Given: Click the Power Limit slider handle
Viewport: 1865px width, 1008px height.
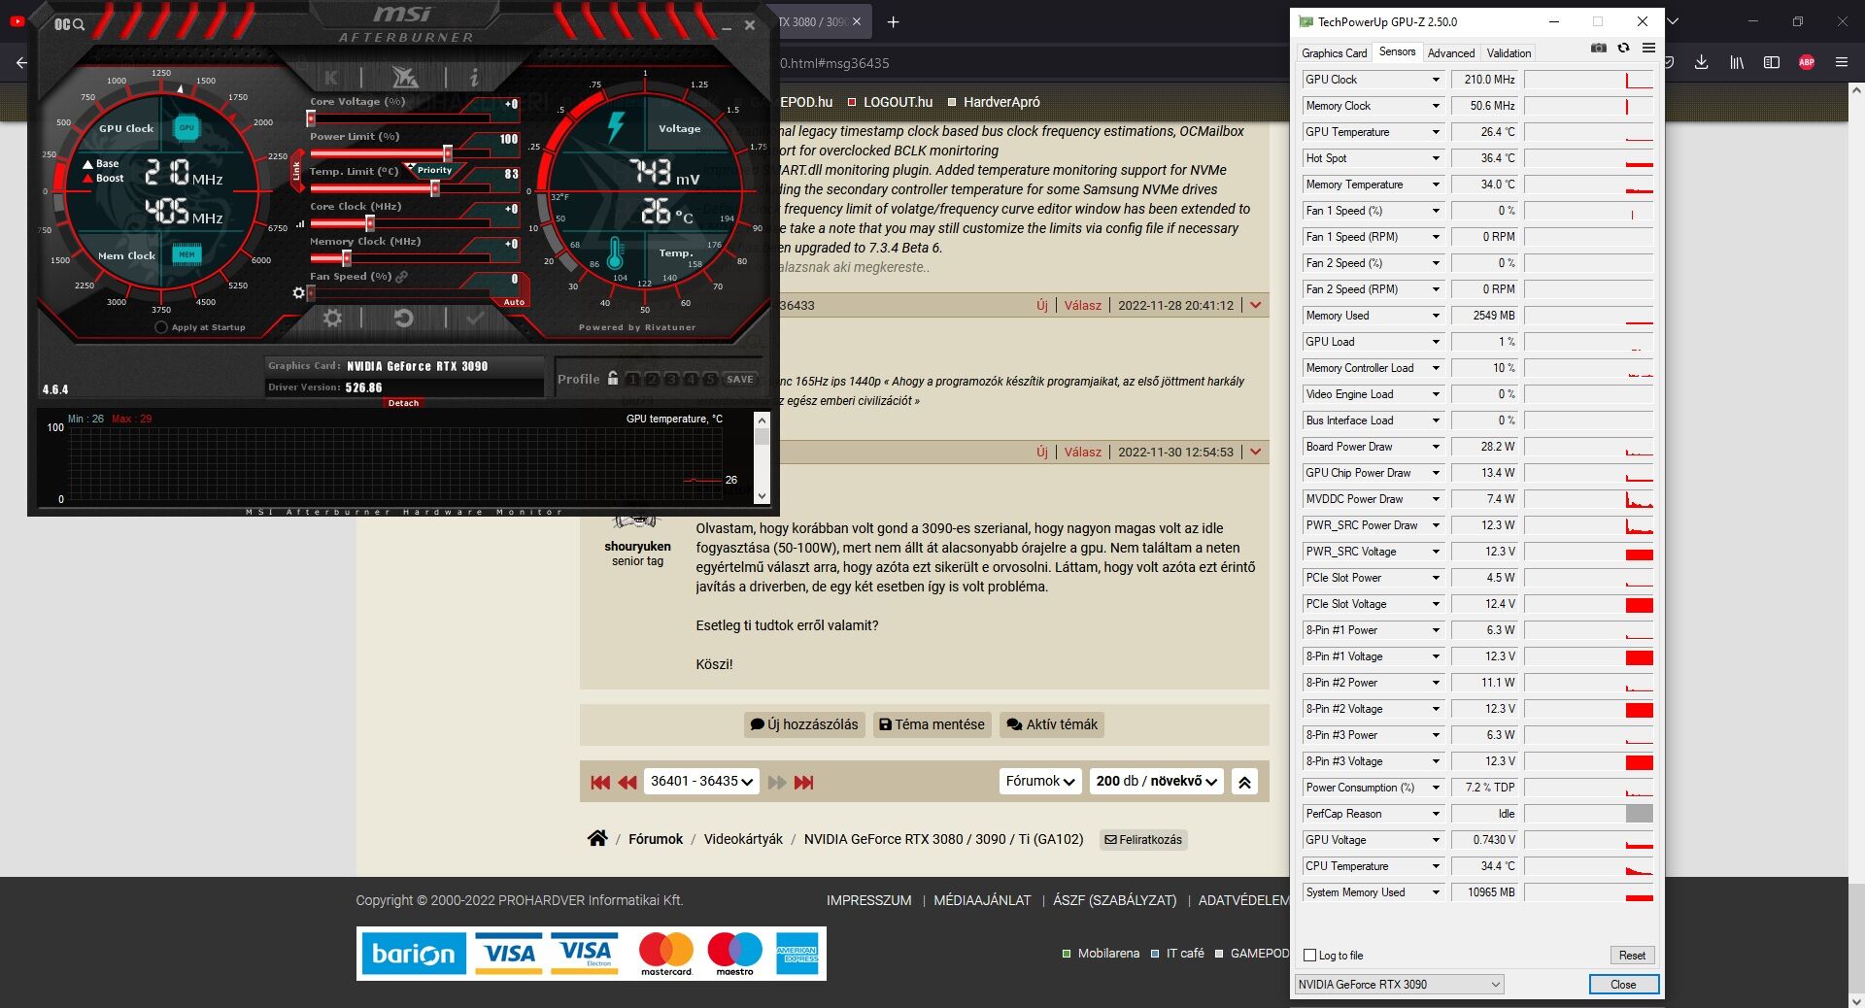Looking at the screenshot, I should point(448,153).
